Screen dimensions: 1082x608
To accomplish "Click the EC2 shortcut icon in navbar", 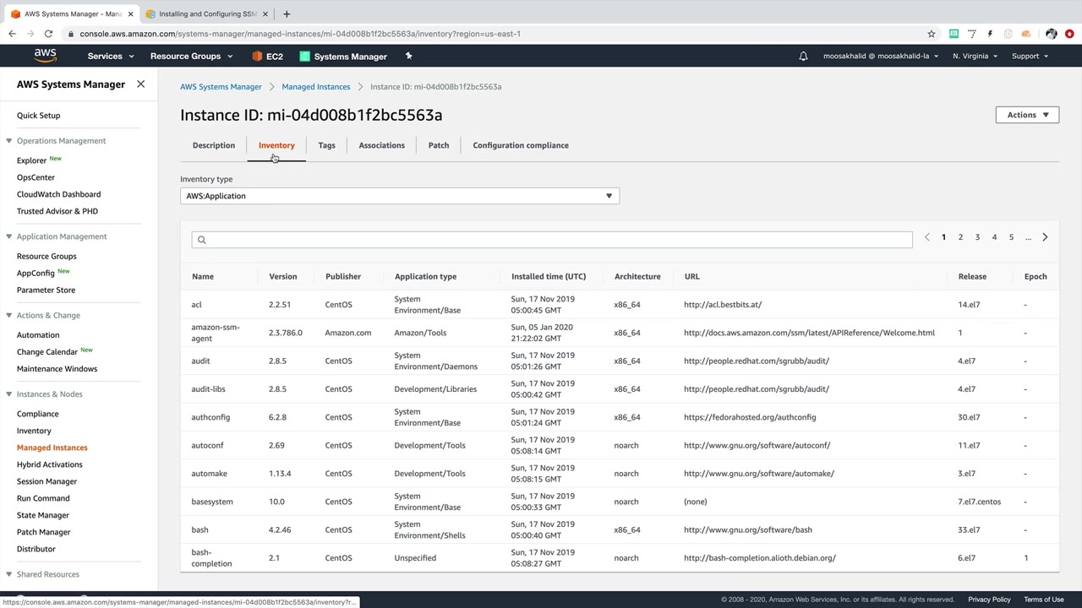I will click(257, 57).
